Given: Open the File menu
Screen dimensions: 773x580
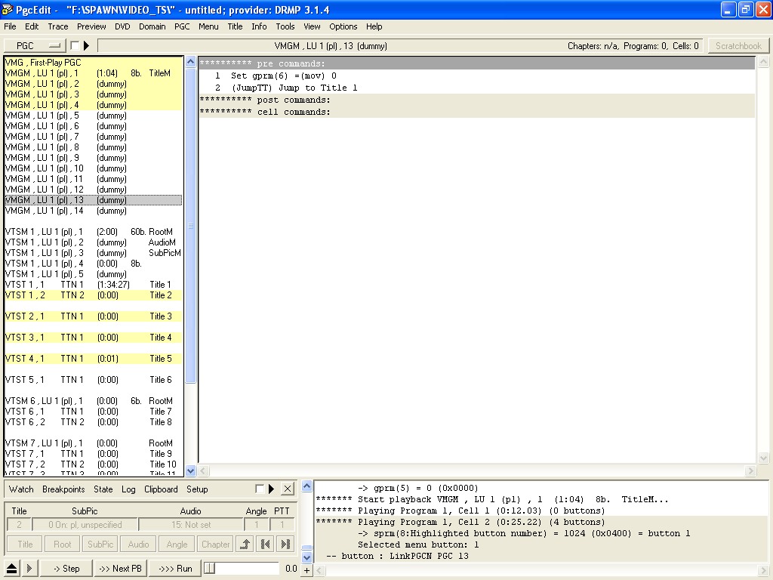Looking at the screenshot, I should click(x=10, y=26).
